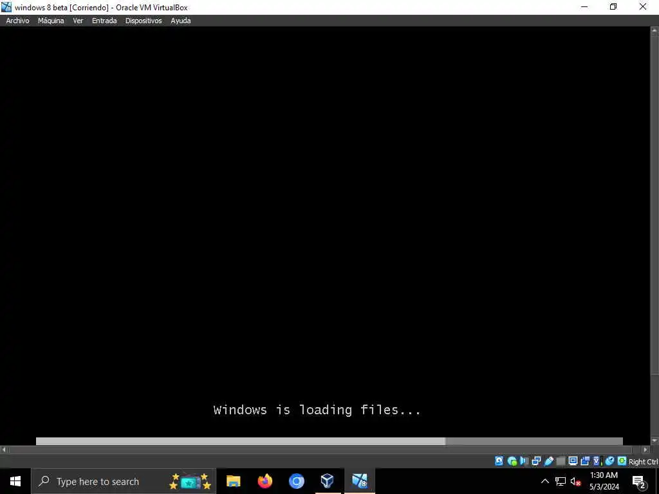Open the Archivo menu
Viewport: 659px width, 494px height.
point(17,21)
